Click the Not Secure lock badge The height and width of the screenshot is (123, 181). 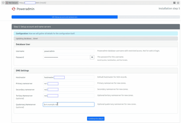coord(12,2)
